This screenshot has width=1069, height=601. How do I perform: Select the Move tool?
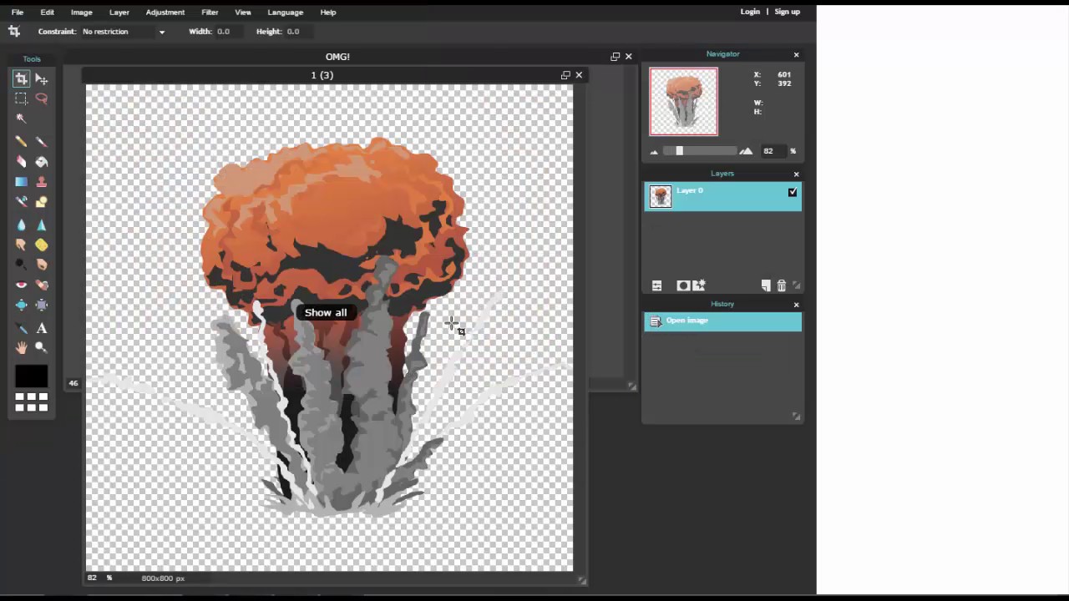tap(42, 78)
